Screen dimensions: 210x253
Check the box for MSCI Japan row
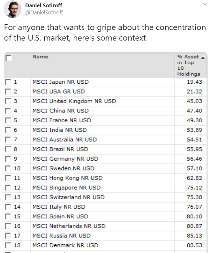[x=8, y=82]
